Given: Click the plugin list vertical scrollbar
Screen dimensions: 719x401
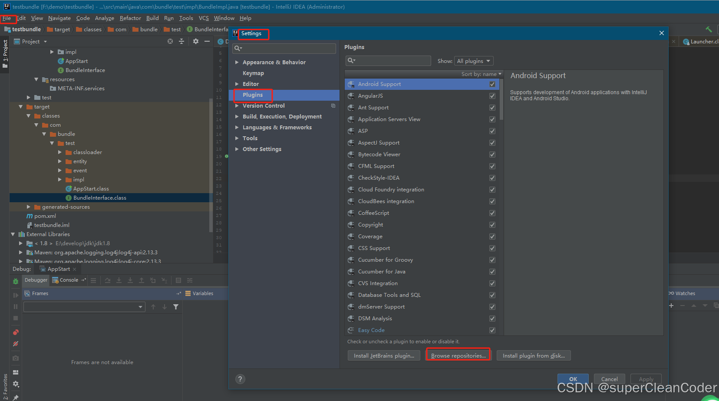Looking at the screenshot, I should tap(501, 100).
